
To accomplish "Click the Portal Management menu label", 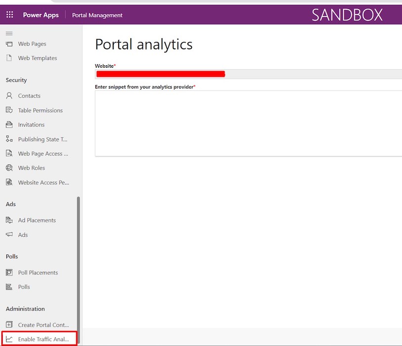I will point(97,15).
